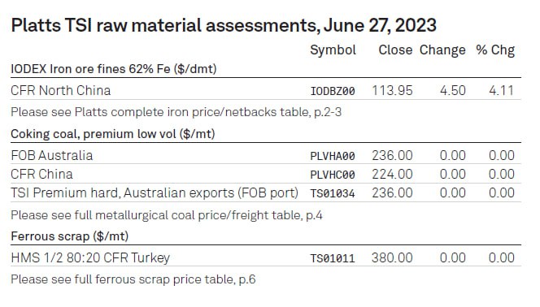Click the TS01011 ferrous scrap symbol

(x=333, y=258)
